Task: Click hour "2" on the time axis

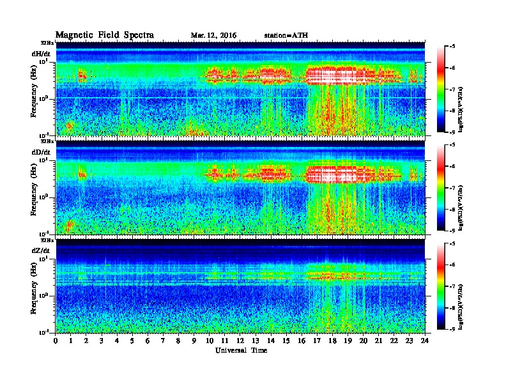Action: [x=86, y=341]
